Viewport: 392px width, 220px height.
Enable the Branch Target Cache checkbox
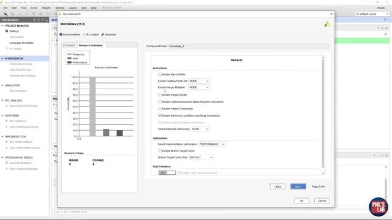click(x=160, y=151)
